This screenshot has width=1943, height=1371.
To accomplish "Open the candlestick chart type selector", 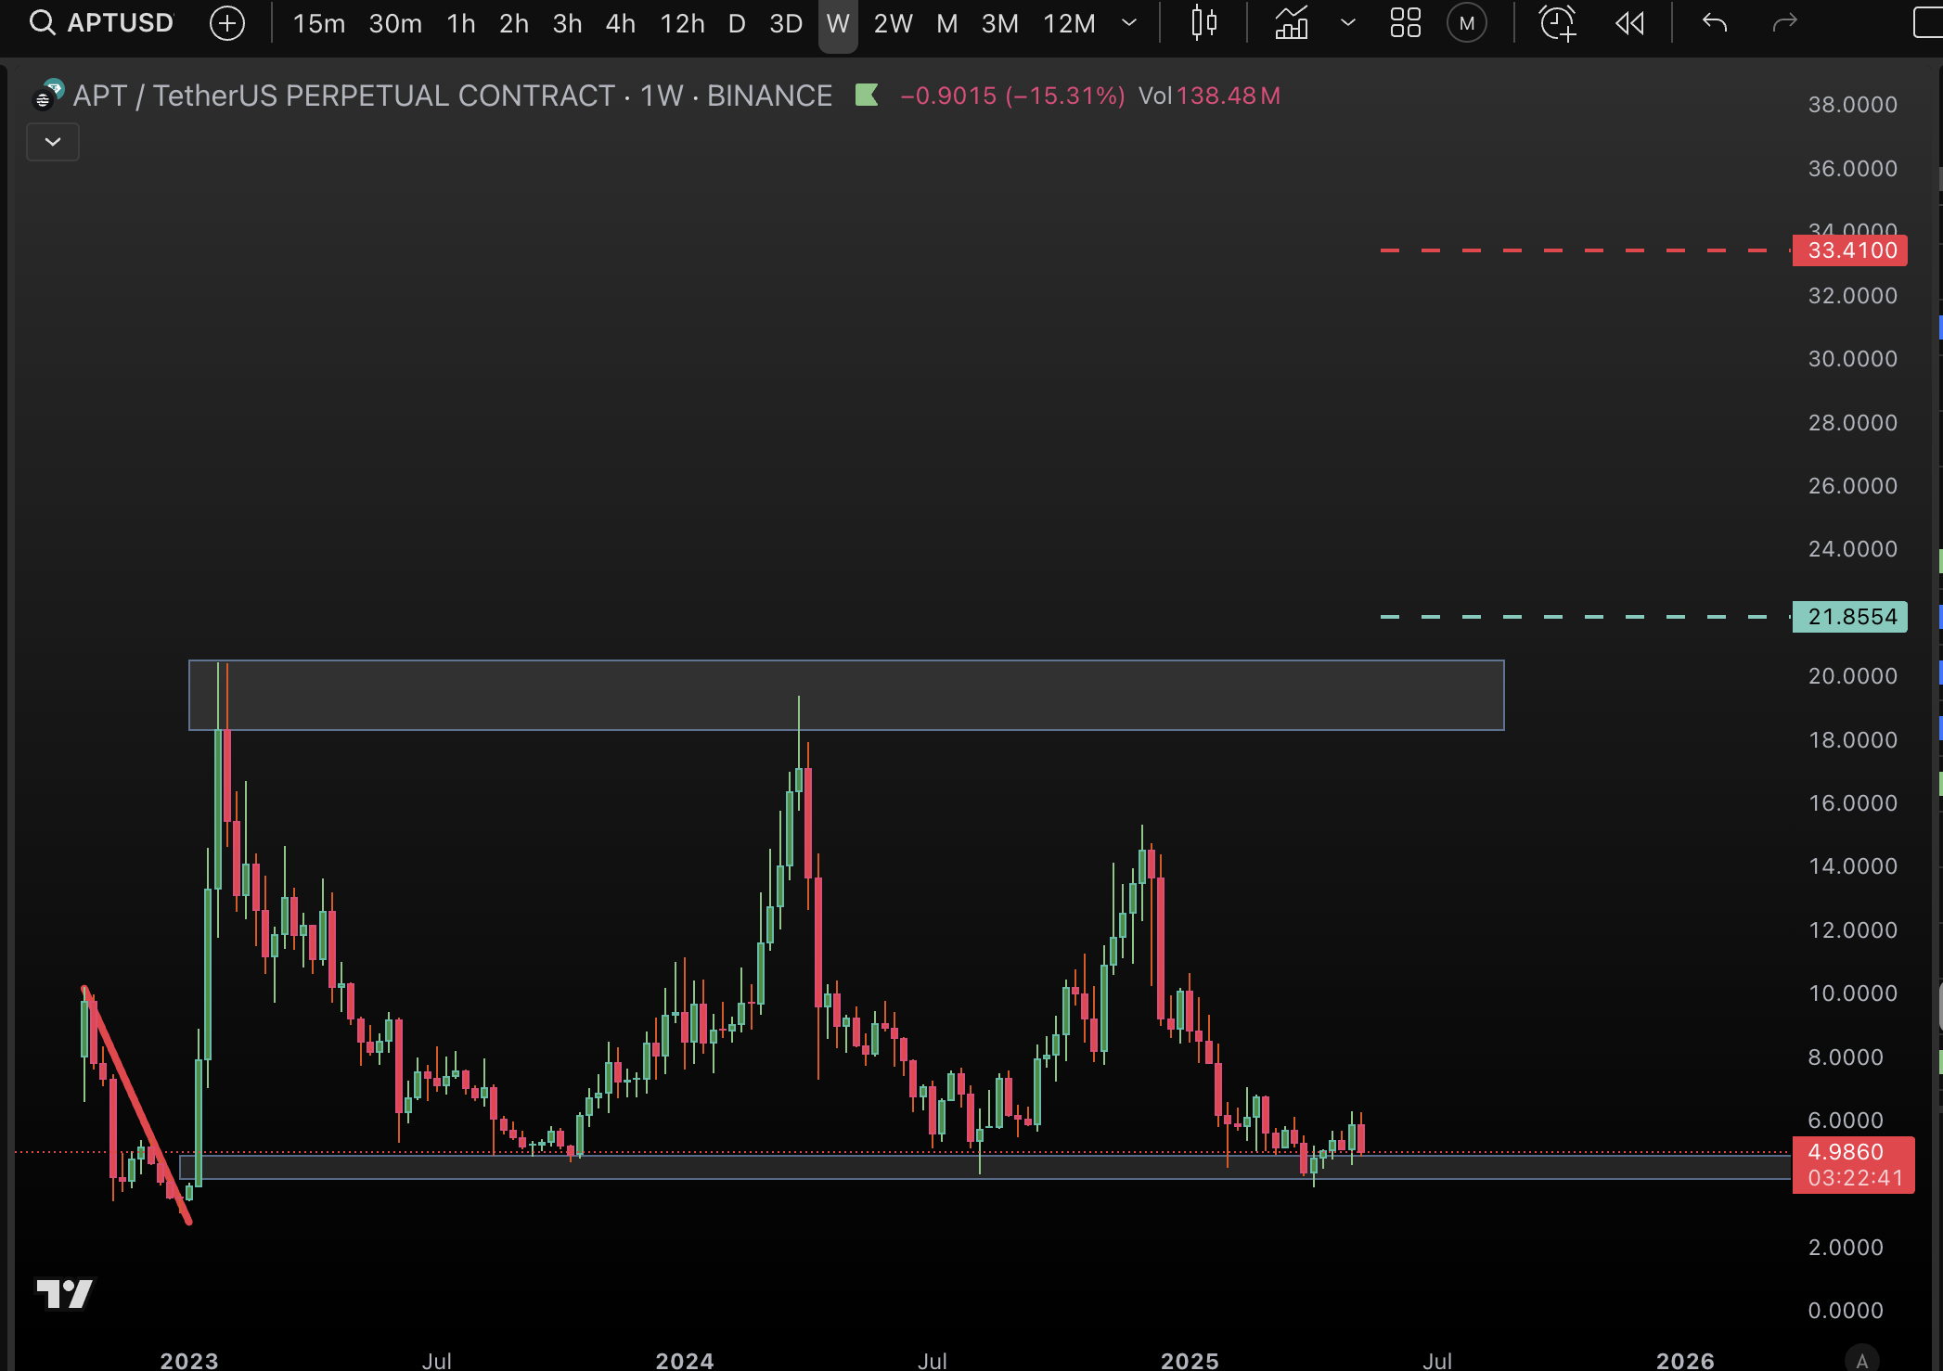I will 1204,23.
